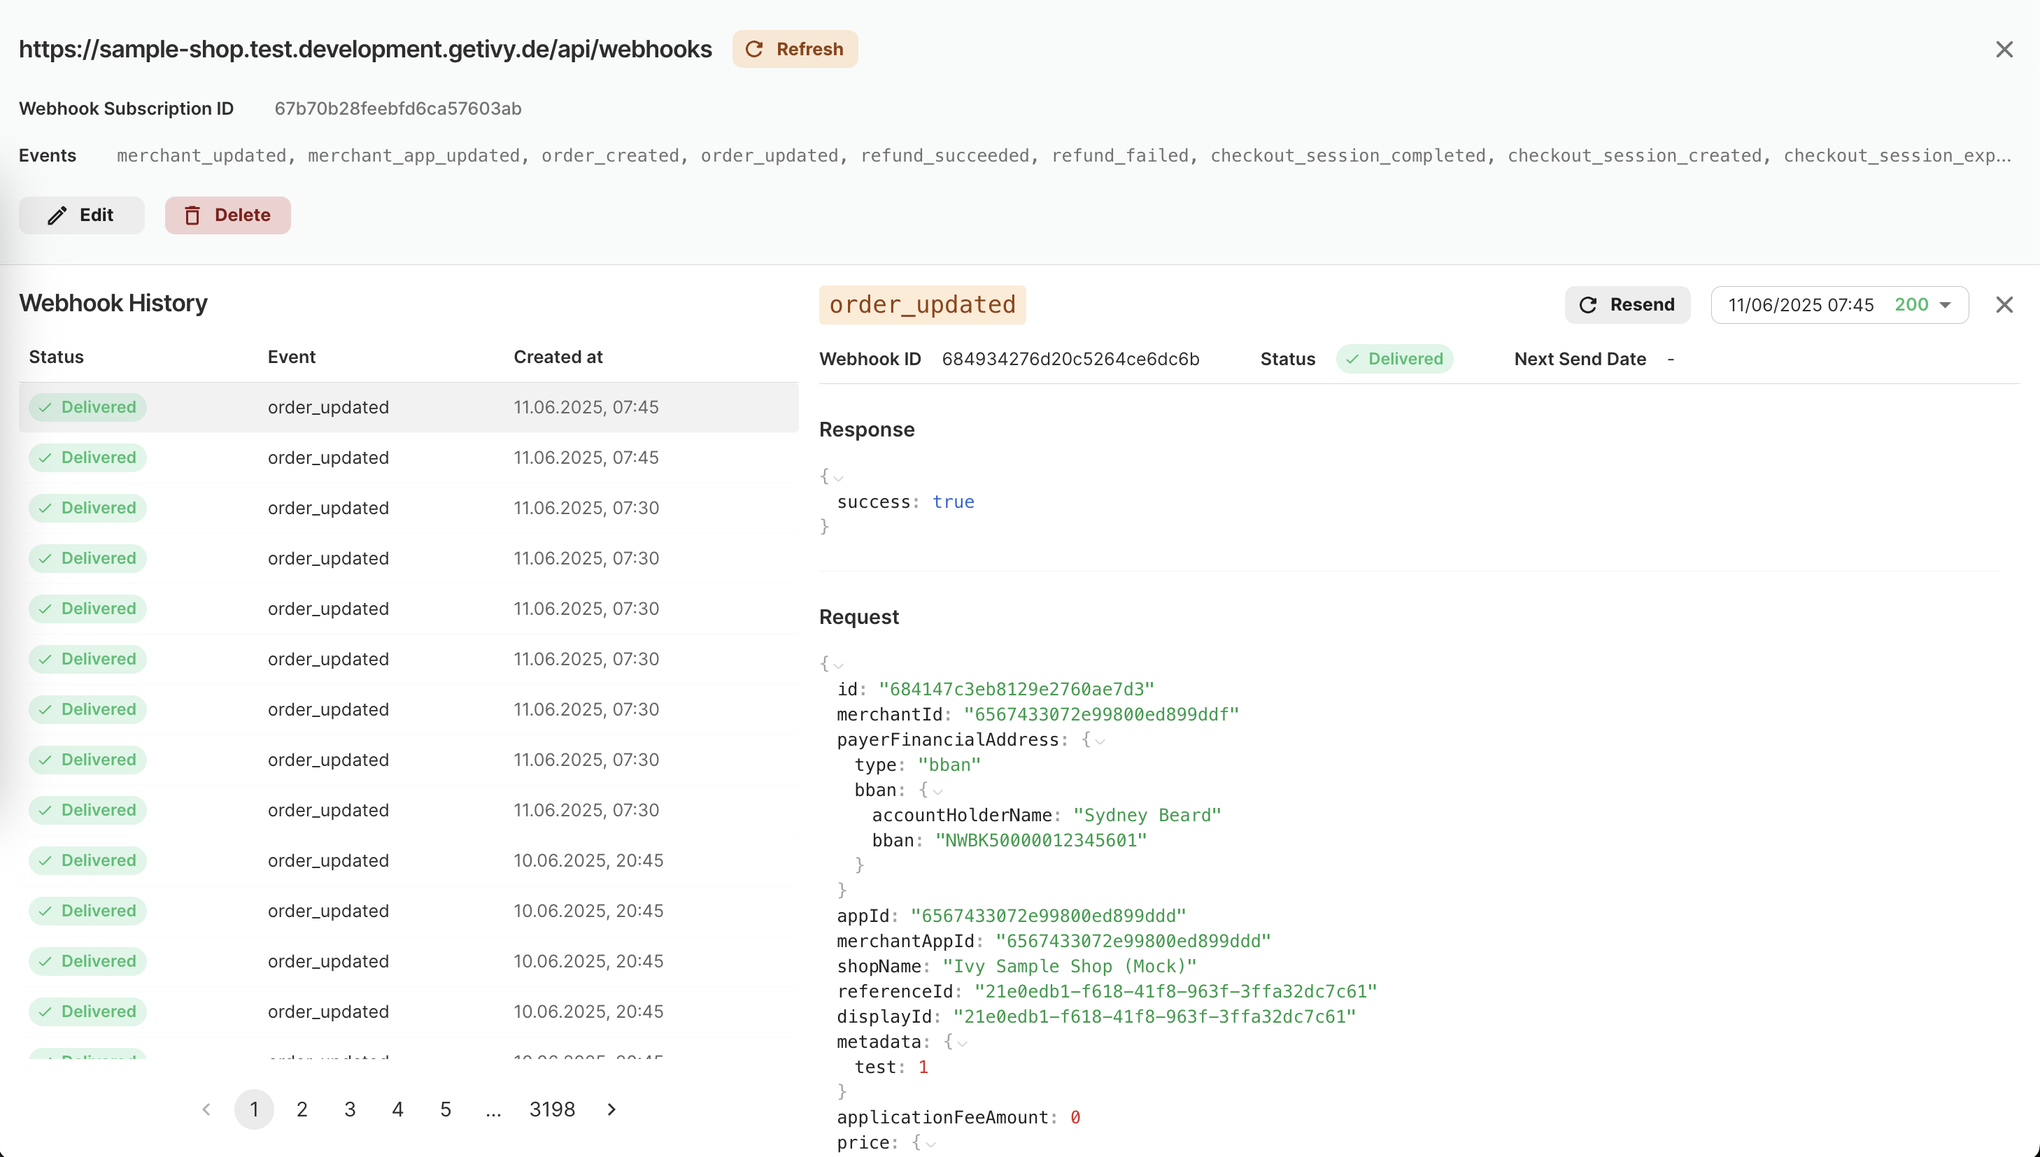This screenshot has height=1157, width=2040.
Task: Collapse the payerFinancialAddress object
Action: [1100, 741]
